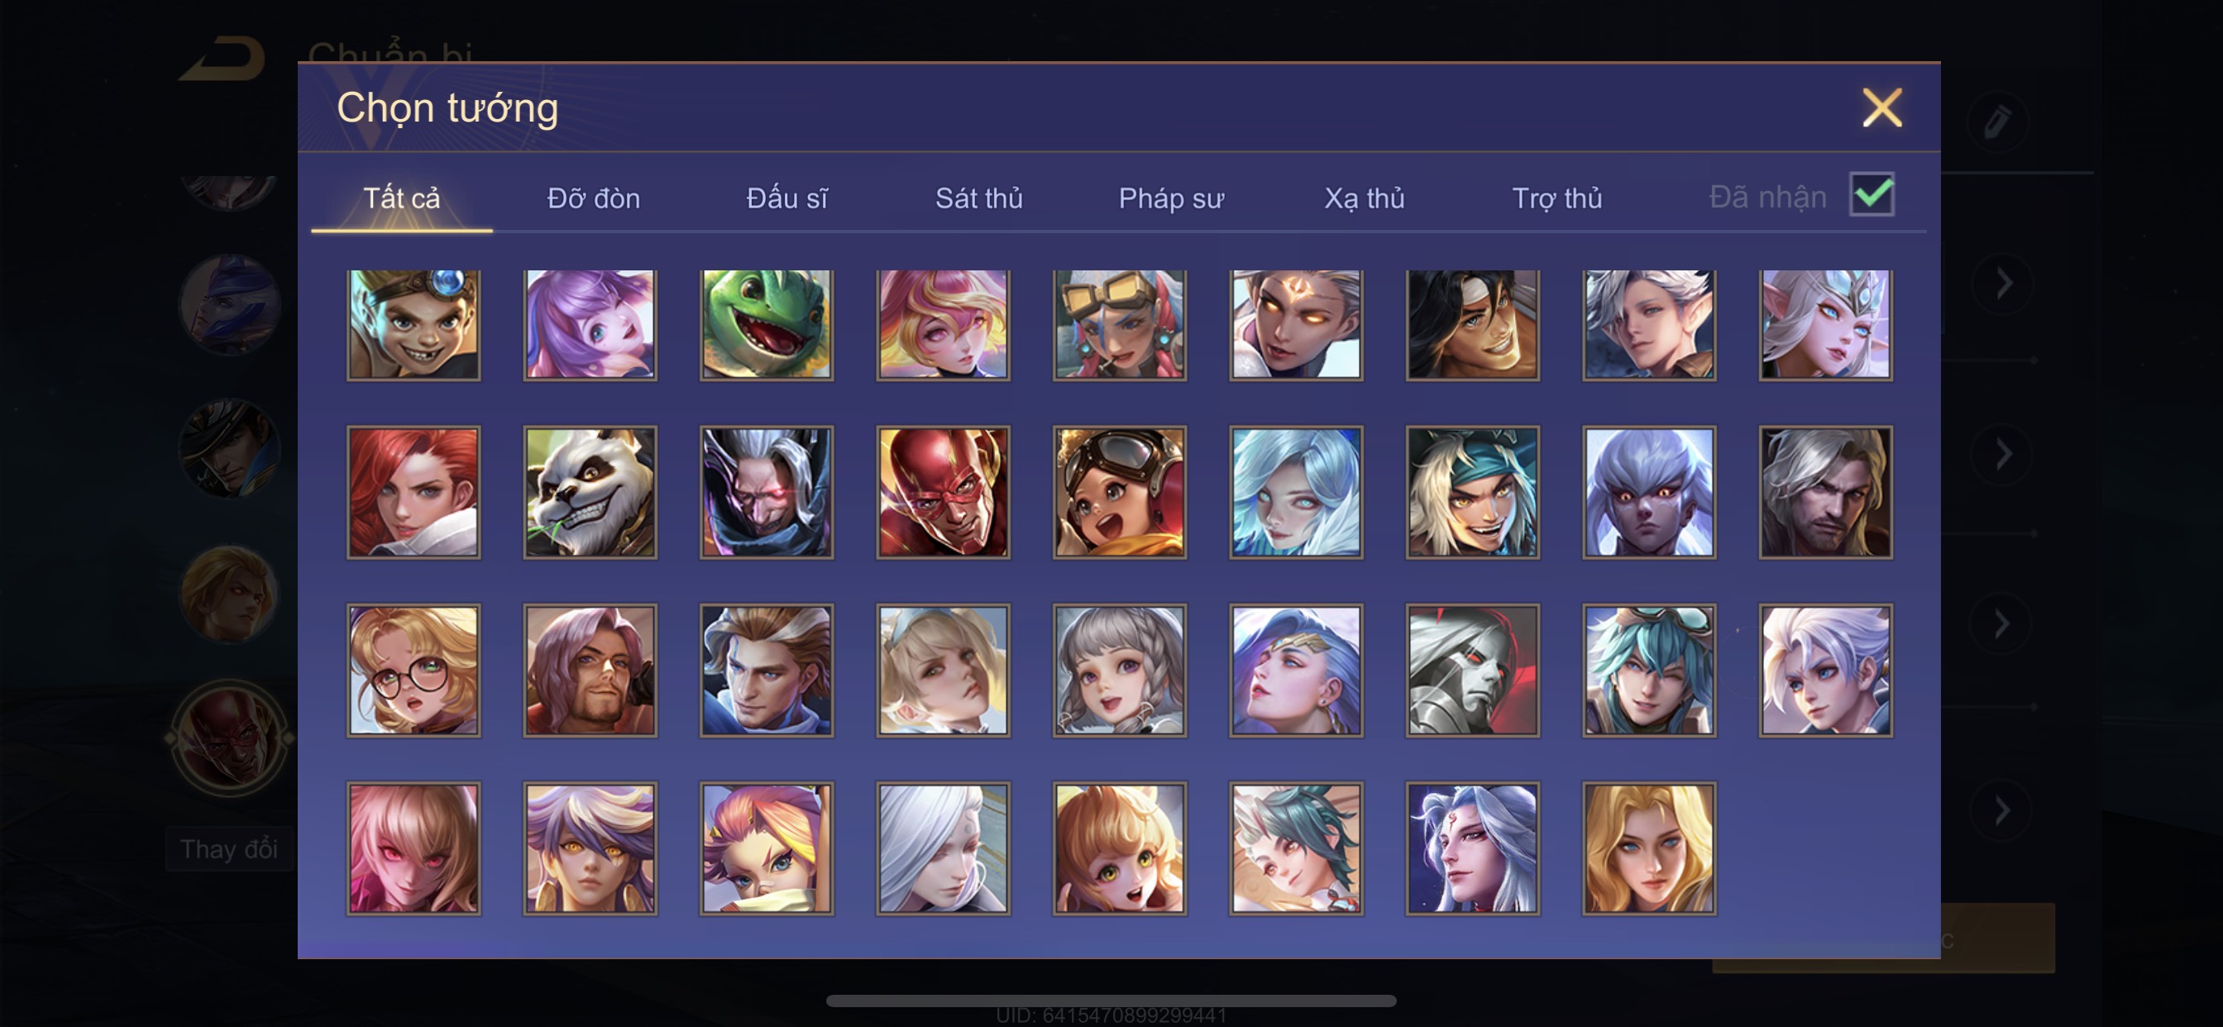Select the goggled boy hero portrait
Screen dimensions: 2223x1027
point(414,324)
